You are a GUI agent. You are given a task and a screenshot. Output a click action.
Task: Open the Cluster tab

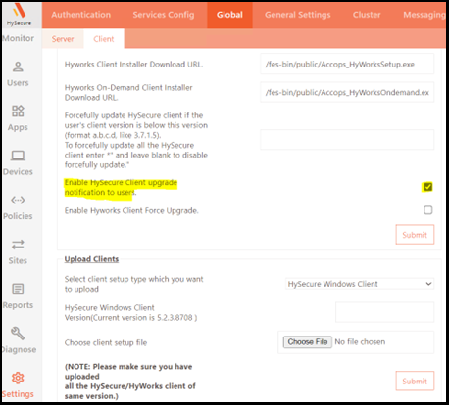(367, 15)
